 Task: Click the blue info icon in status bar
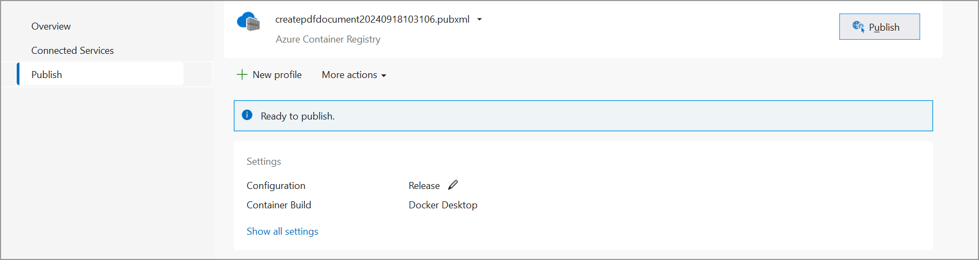point(247,115)
